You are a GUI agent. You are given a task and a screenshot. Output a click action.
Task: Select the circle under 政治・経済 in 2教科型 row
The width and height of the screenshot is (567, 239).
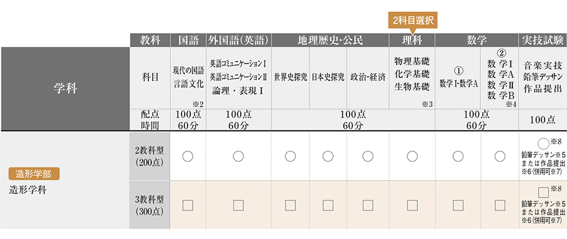(x=368, y=156)
